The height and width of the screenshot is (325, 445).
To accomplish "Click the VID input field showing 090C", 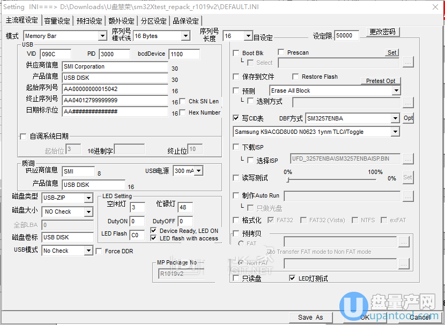I will pos(55,54).
